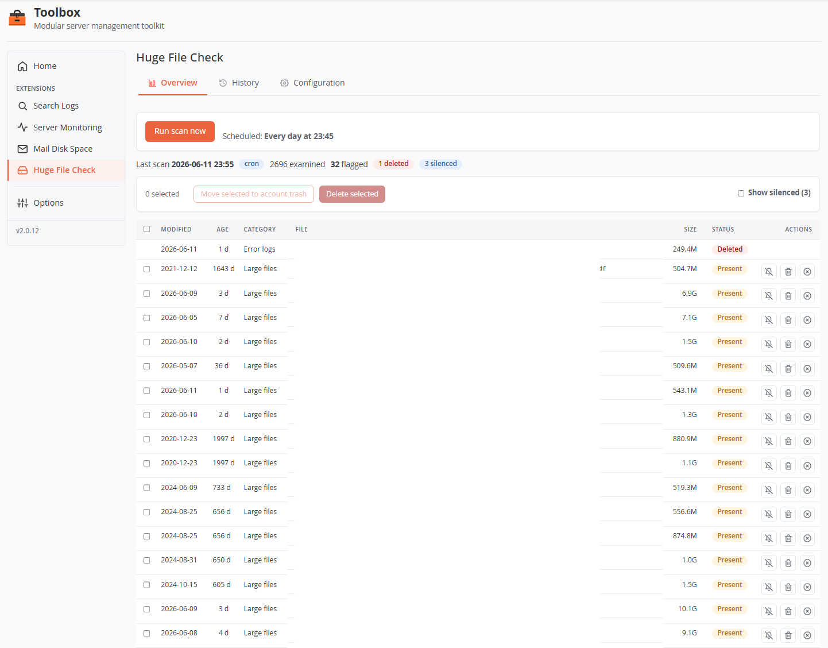
Task: Switch to the Overview tab
Action: point(173,83)
